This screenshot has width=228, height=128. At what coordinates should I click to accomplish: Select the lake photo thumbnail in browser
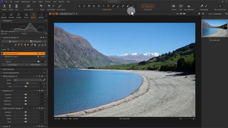pos(214,28)
